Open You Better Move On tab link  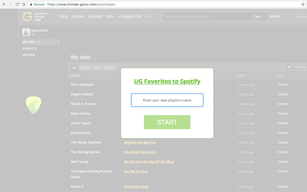(x=140, y=152)
